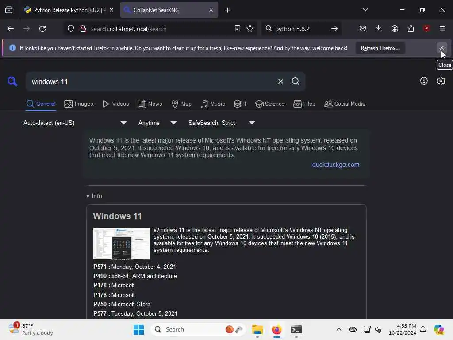This screenshot has width=453, height=340.
Task: Open the Windows Start menu
Action: coord(138,329)
